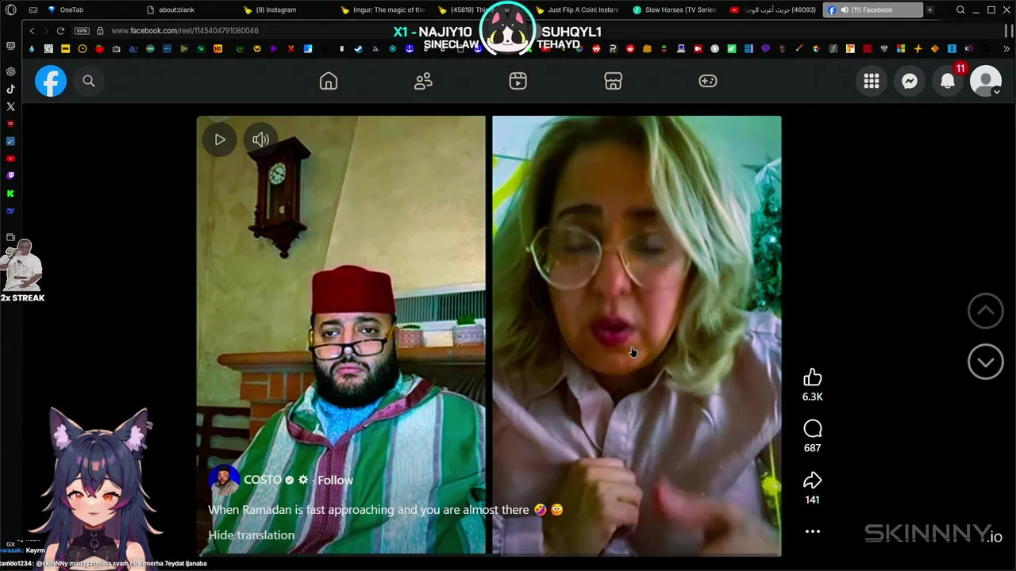
Task: Open the Marketplace storefront icon
Action: point(613,81)
